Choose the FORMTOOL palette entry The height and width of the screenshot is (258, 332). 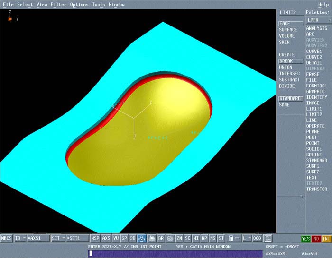(x=316, y=86)
